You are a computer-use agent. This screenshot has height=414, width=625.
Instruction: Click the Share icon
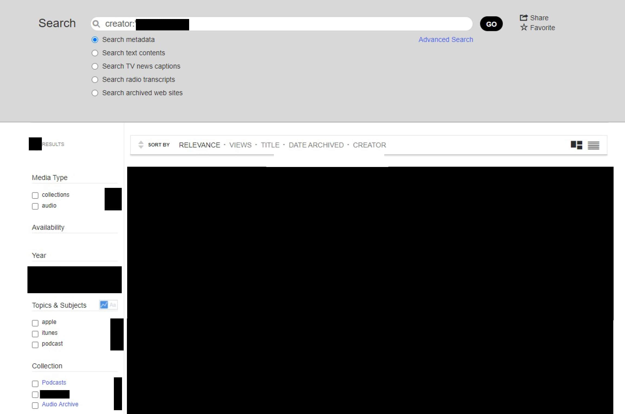tap(523, 18)
